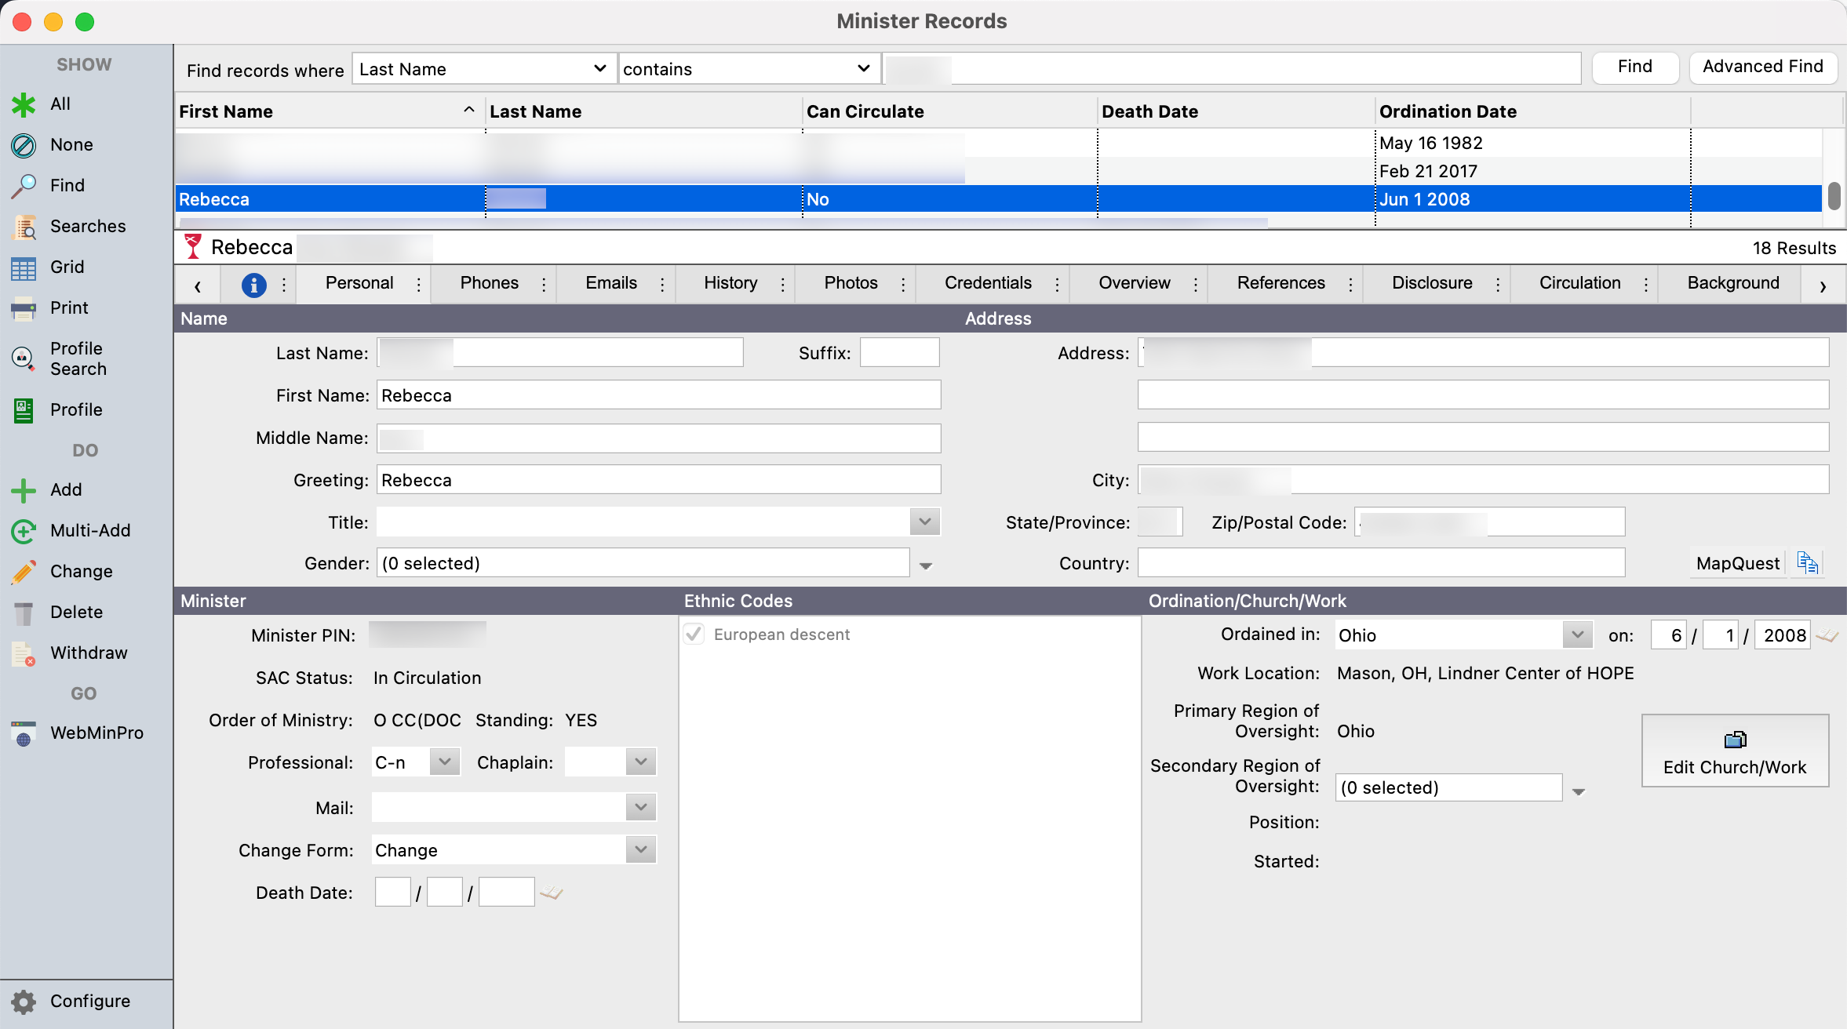Toggle the European descent checkbox
Viewport: 1847px width, 1029px height.
[694, 634]
